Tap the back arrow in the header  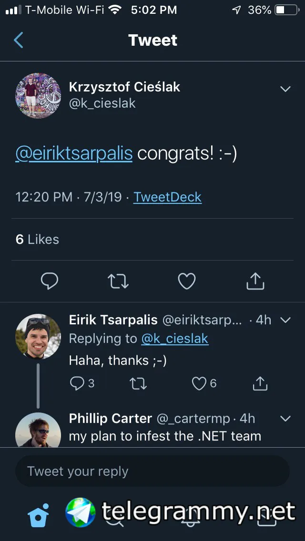[19, 40]
